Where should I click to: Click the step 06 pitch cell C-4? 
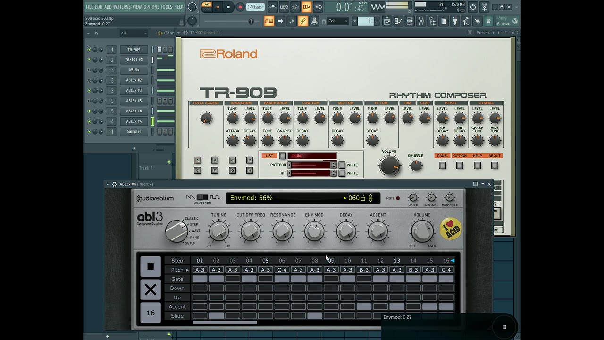click(282, 270)
